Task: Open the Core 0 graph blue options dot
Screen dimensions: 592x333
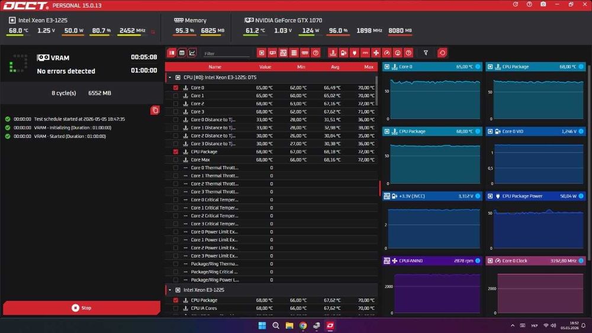Action: (478, 67)
